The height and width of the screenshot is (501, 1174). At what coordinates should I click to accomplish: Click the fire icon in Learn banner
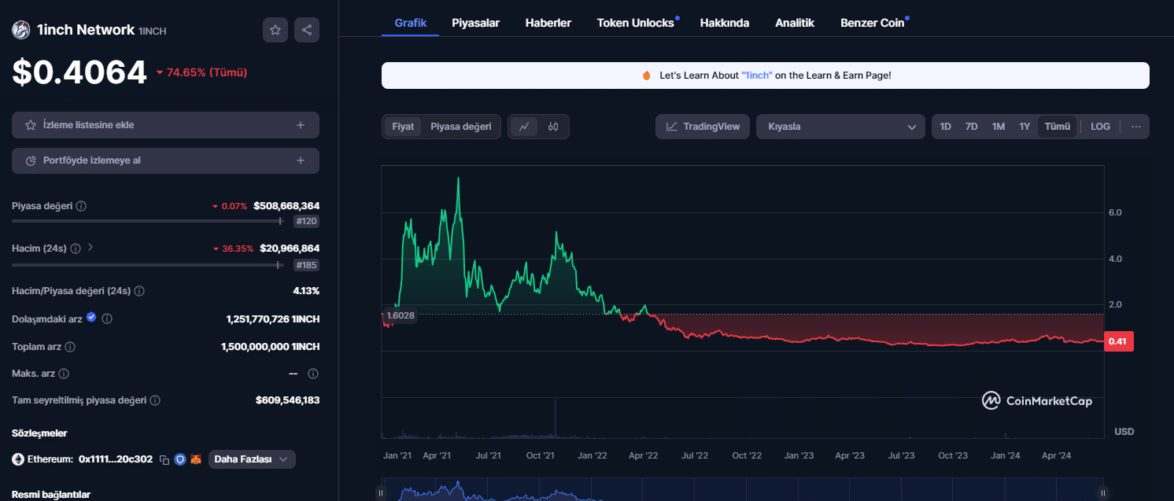(x=647, y=76)
